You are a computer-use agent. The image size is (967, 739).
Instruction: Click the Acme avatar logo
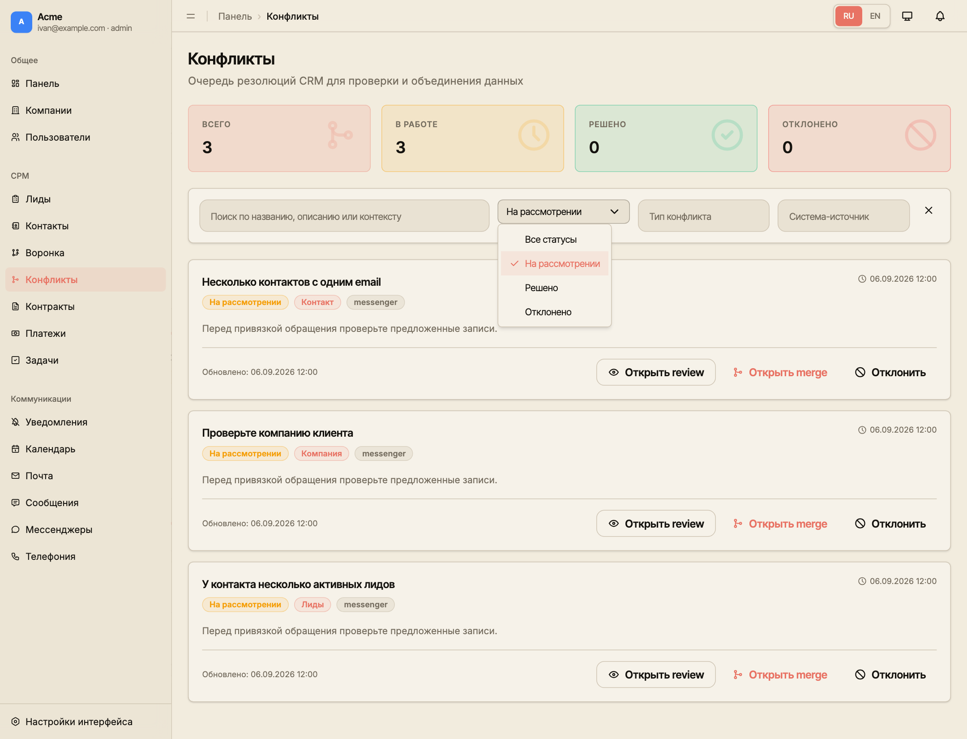pos(21,22)
